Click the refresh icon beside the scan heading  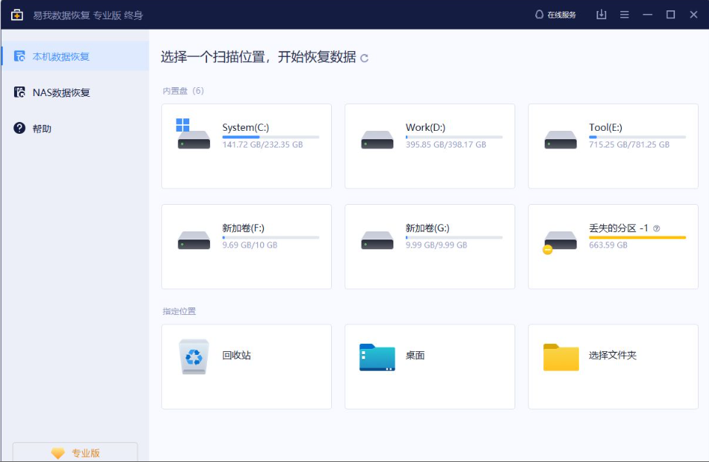click(364, 58)
